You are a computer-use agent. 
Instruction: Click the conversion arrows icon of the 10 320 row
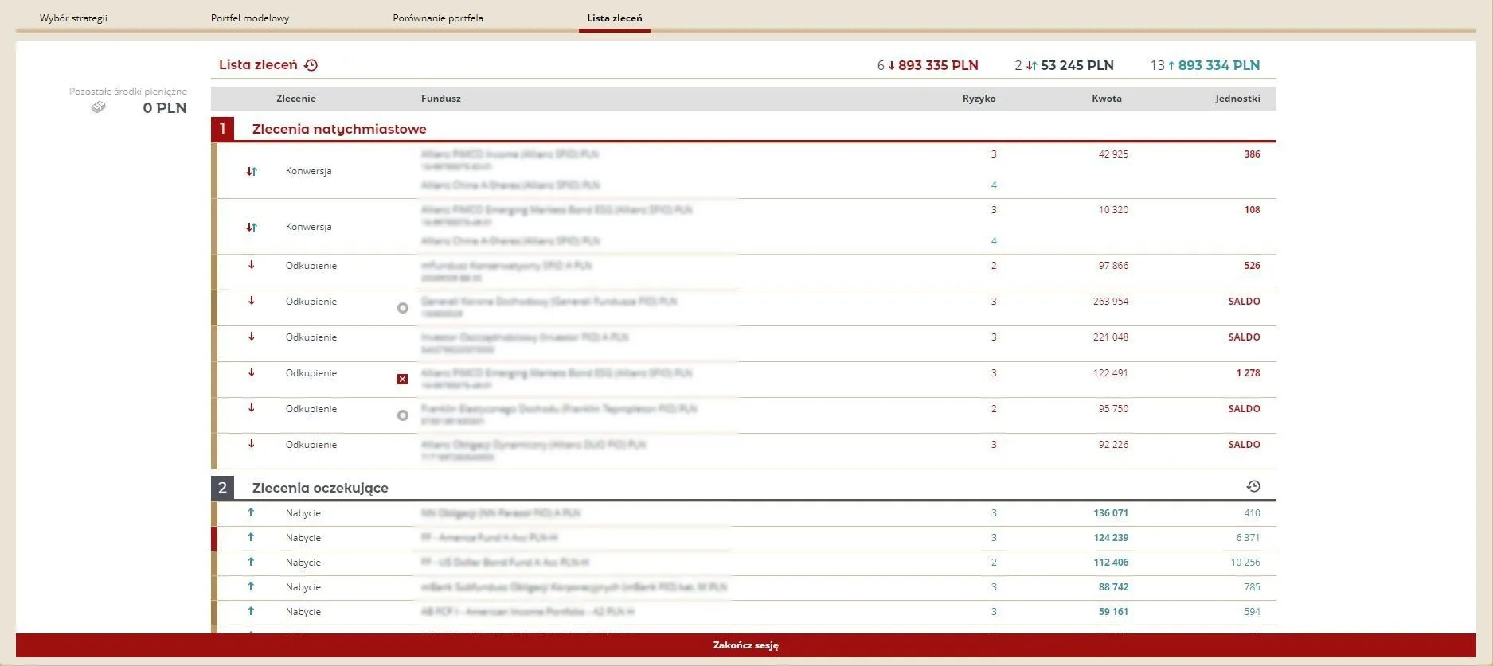[252, 227]
